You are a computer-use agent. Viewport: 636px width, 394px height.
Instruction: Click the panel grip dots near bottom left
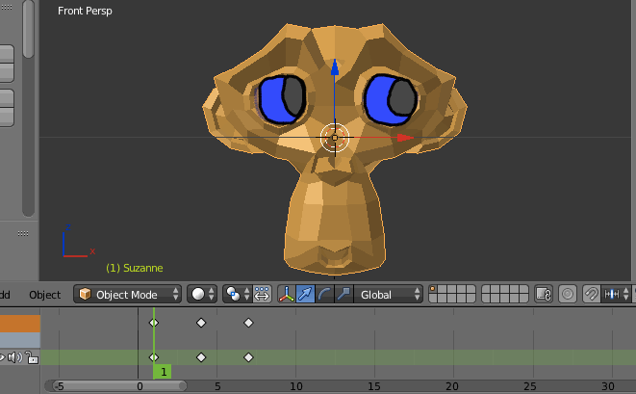[x=23, y=233]
